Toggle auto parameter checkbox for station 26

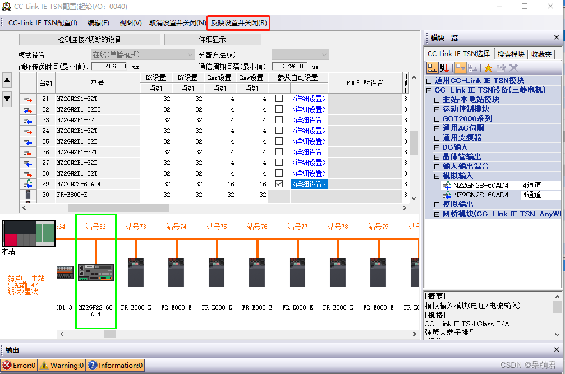(279, 151)
